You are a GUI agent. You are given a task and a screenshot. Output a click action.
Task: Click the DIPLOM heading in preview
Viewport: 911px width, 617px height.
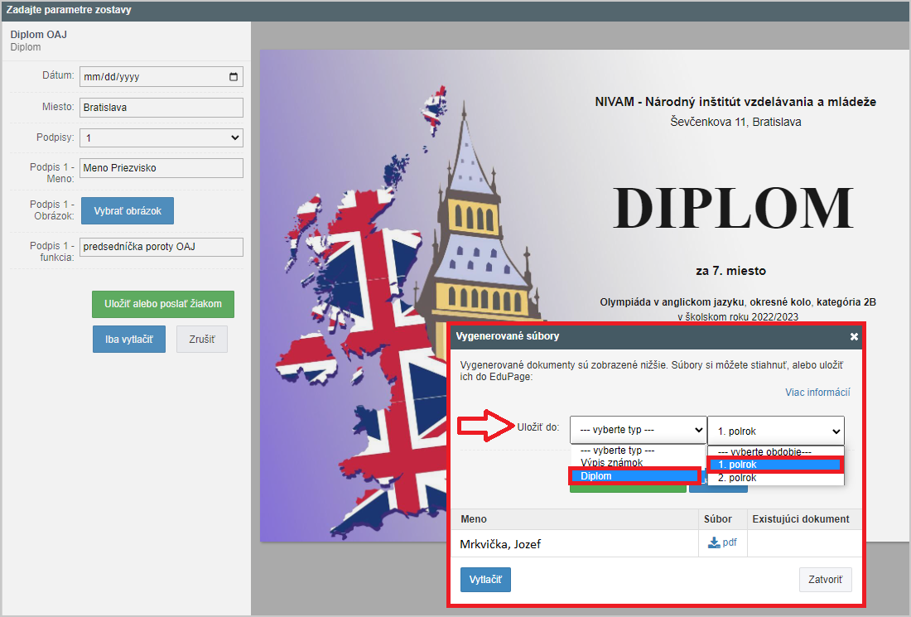pyautogui.click(x=733, y=208)
